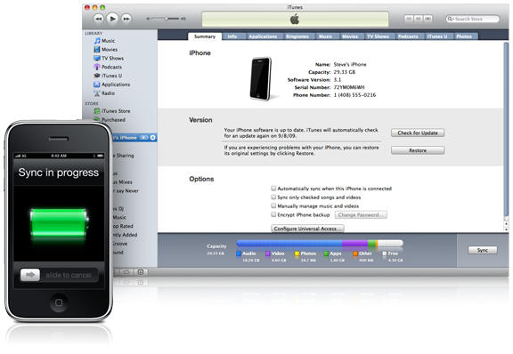This screenshot has width=513, height=354.
Task: Open iTunes Store in the sidebar
Action: click(x=112, y=111)
